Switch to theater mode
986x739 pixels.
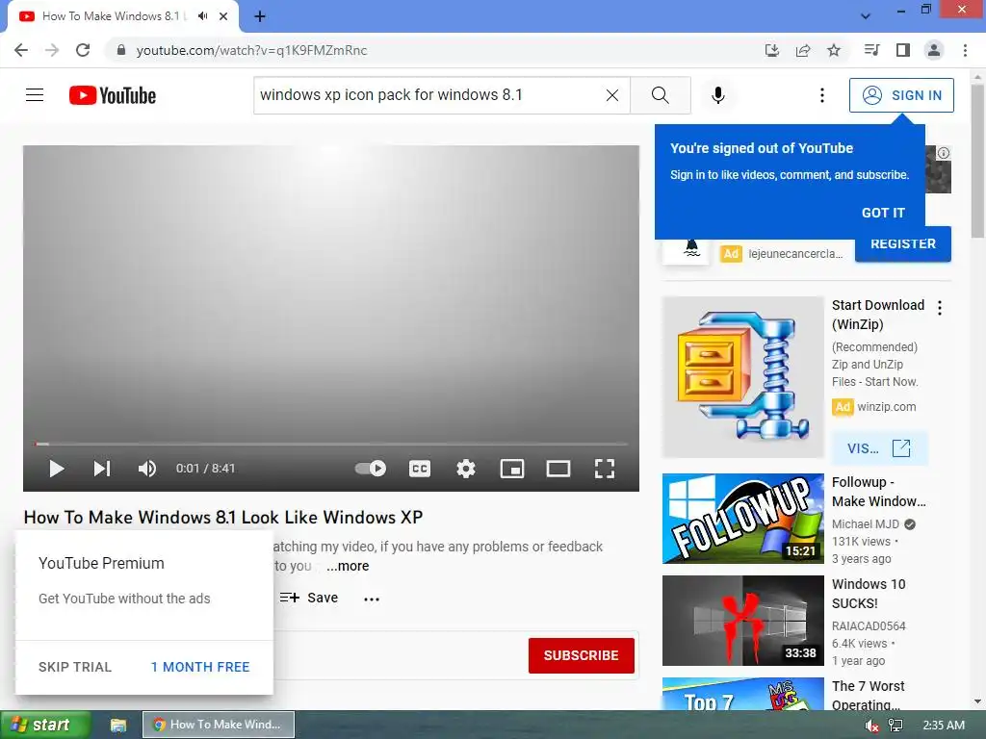click(x=558, y=469)
